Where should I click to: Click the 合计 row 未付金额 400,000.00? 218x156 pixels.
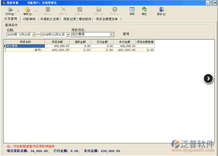(x=127, y=50)
